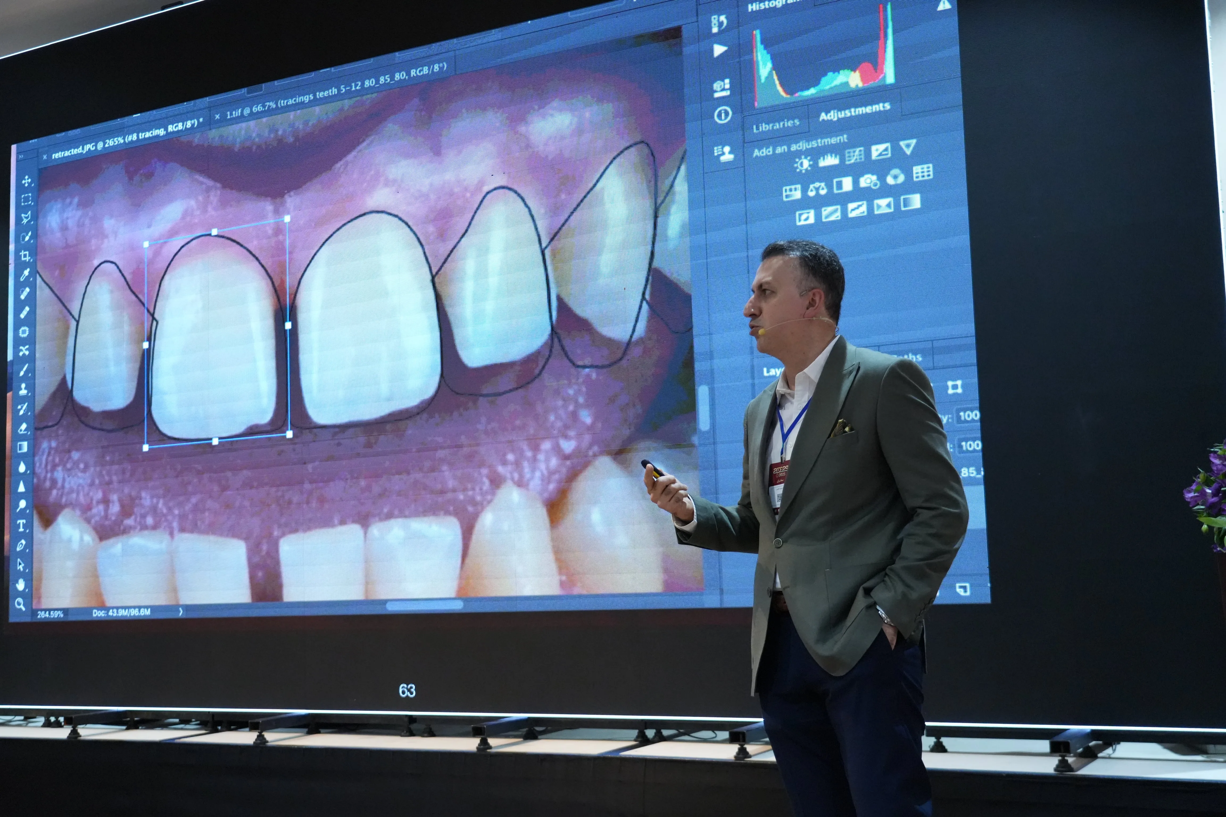Expand the toolbar with the double arrows
The height and width of the screenshot is (817, 1226).
pos(21,156)
